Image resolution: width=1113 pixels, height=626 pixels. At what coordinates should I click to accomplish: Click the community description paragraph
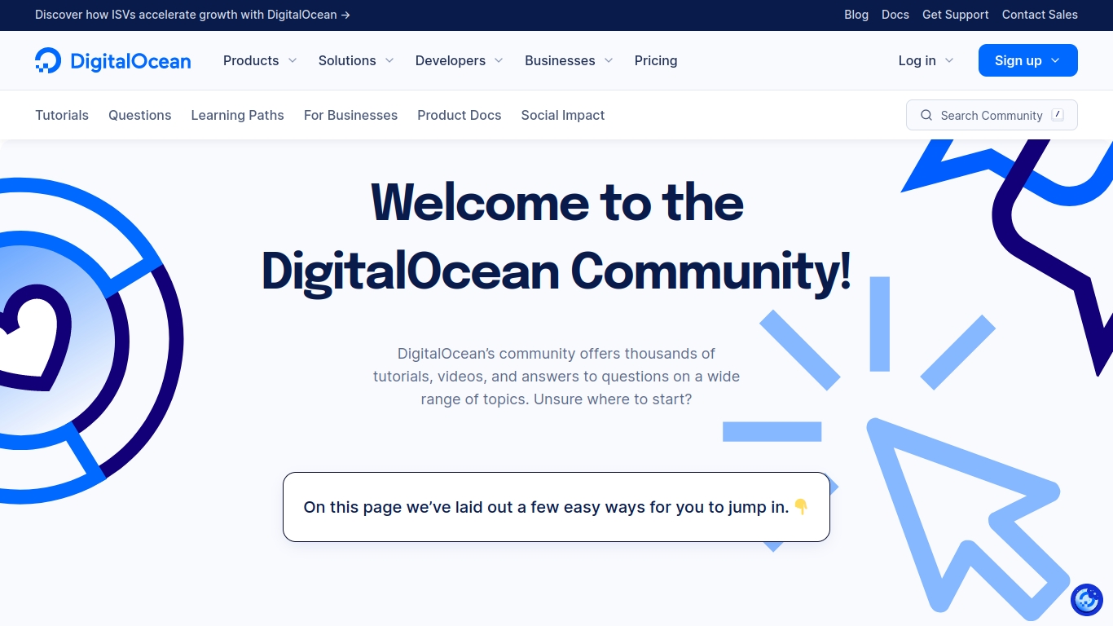(x=556, y=377)
